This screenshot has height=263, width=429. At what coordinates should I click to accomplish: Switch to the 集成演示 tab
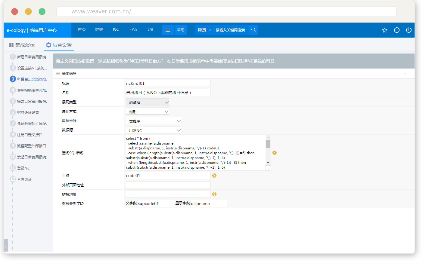[x=22, y=45]
